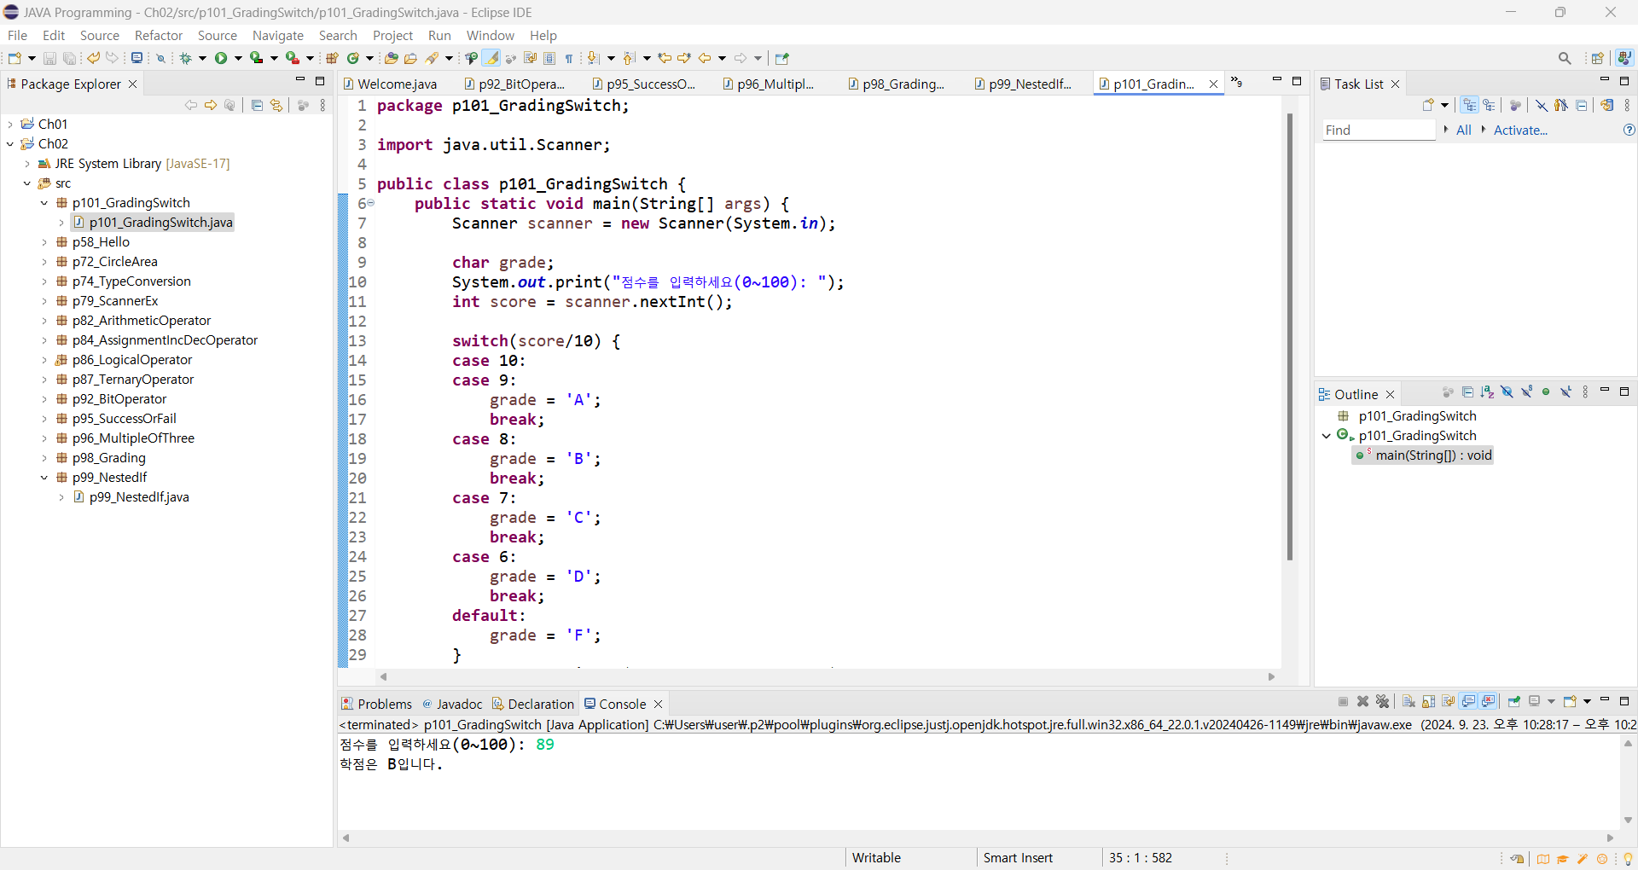
Task: Click the All filter link in Task List
Action: pos(1464,130)
